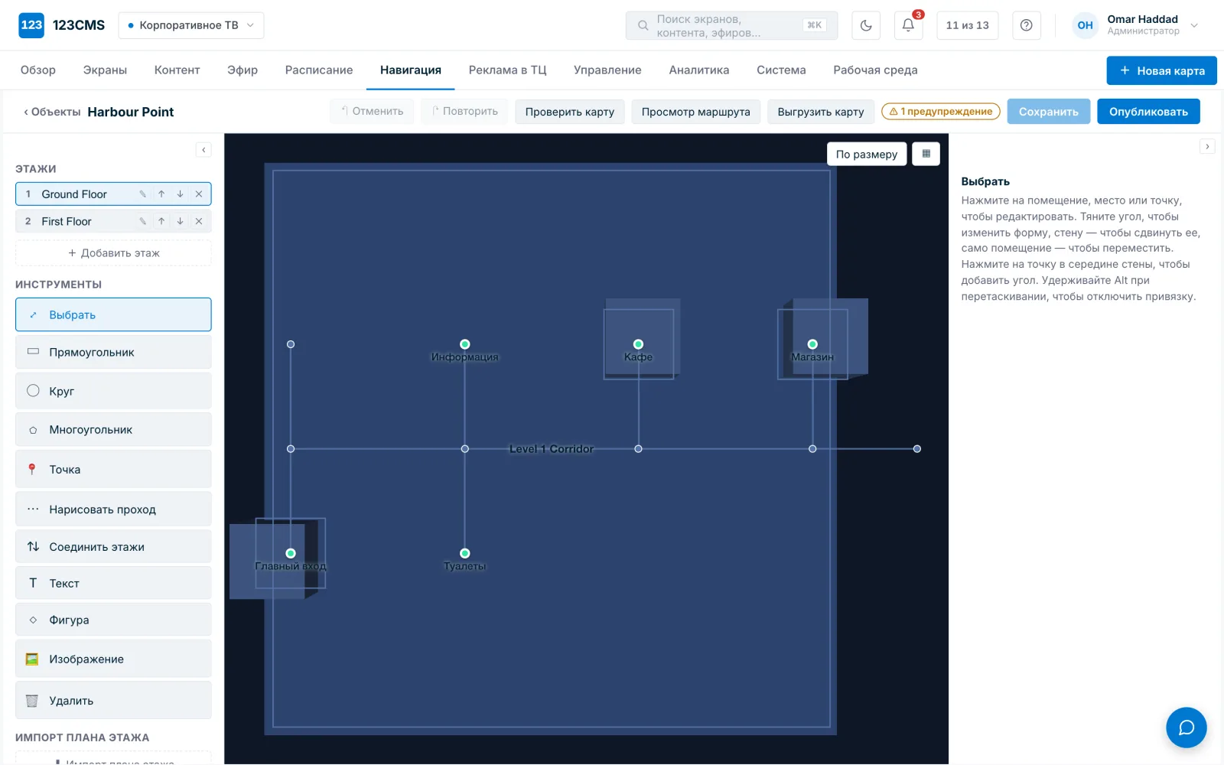Select the Круг tool
This screenshot has width=1224, height=765.
point(113,391)
